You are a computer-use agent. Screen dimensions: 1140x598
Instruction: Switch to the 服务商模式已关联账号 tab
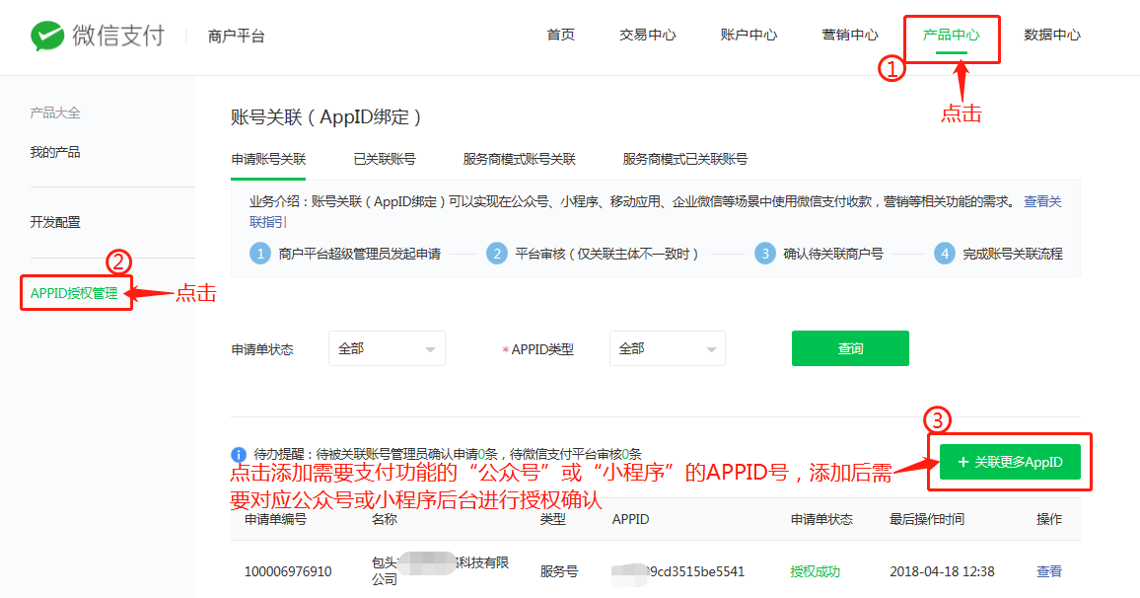click(684, 159)
